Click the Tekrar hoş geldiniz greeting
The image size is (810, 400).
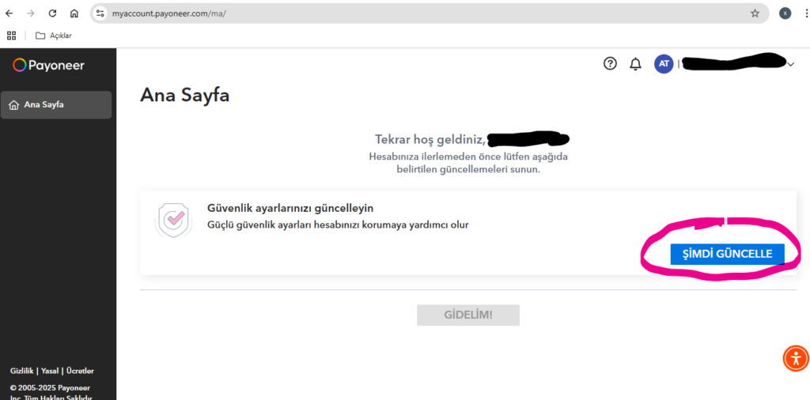pos(430,139)
